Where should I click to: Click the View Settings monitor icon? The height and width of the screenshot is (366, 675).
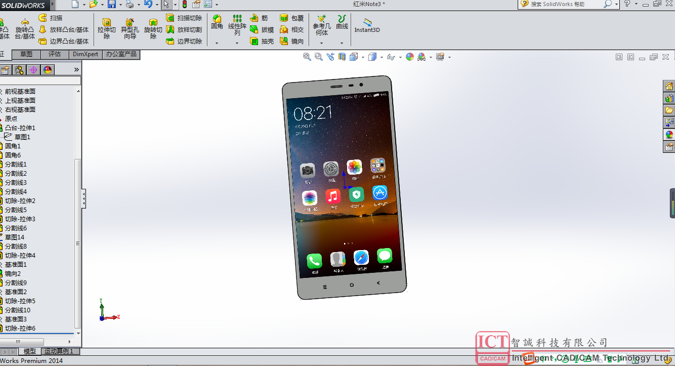pos(440,57)
